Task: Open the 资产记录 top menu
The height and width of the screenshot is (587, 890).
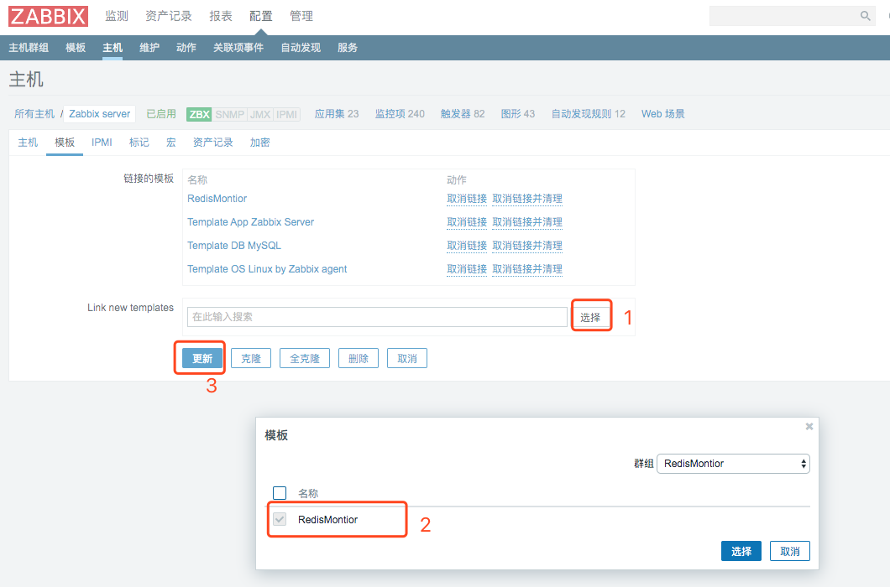Action: (x=169, y=16)
